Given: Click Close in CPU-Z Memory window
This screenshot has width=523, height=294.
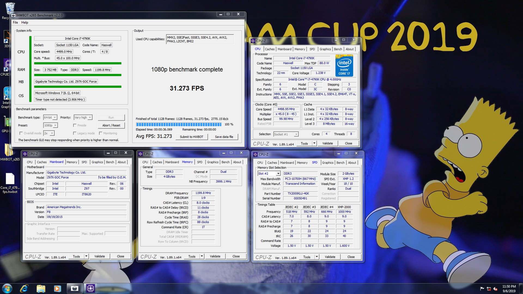Looking at the screenshot, I should point(236,256).
